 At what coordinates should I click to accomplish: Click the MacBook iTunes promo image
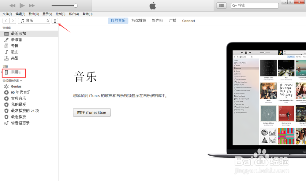pos(257,100)
